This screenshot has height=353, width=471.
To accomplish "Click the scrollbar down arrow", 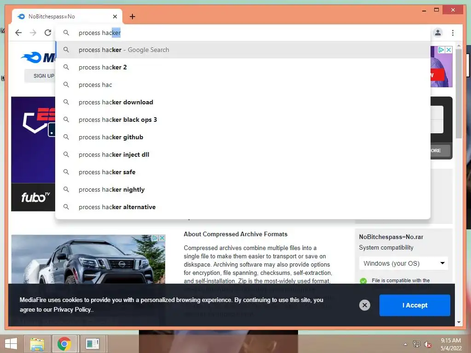I will click(459, 322).
